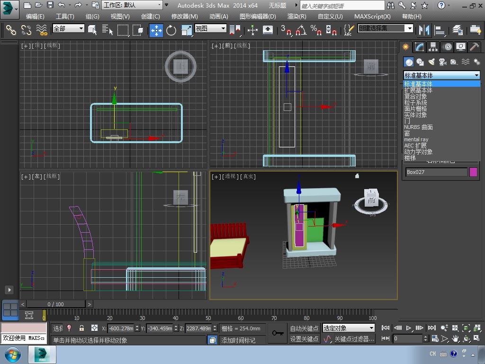485x364 pixels.
Task: Toggle the selection lock padlock
Action: 81,328
